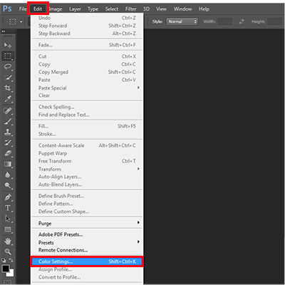Image resolution: width=285 pixels, height=285 pixels.
Task: Select the Move tool
Action: pos(8,45)
